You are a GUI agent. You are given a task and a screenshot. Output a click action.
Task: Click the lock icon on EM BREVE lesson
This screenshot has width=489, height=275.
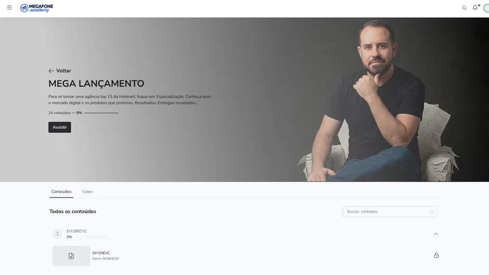[x=436, y=255]
